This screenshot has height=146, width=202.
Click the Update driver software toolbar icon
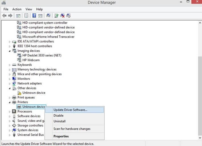[56, 16]
